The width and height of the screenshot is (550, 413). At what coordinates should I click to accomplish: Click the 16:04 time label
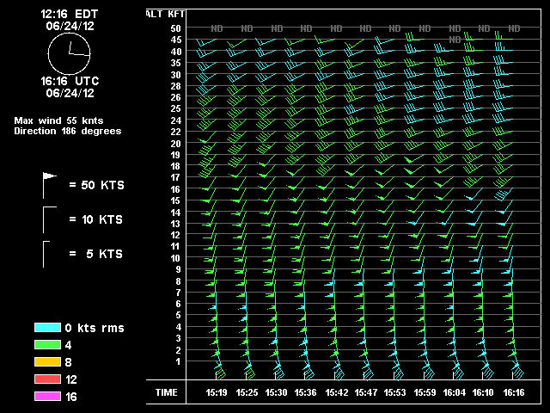pyautogui.click(x=455, y=392)
